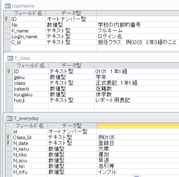The width and height of the screenshot is (179, 177).
Task: Click the T_class table icon
Action: 10,58
